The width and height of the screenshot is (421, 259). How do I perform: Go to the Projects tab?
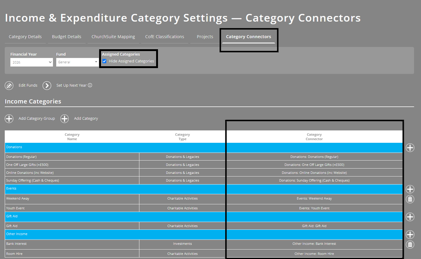205,37
